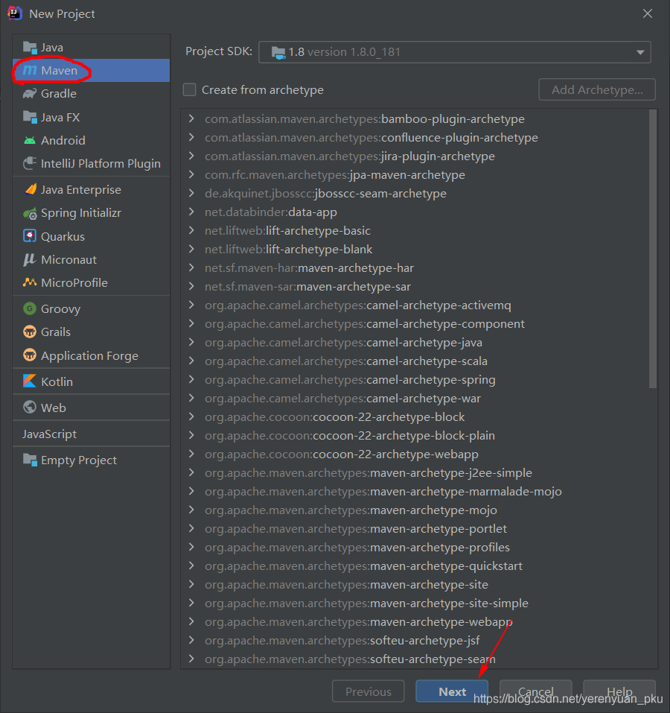The height and width of the screenshot is (713, 670).
Task: Pick the Empty Project entry
Action: 92,460
